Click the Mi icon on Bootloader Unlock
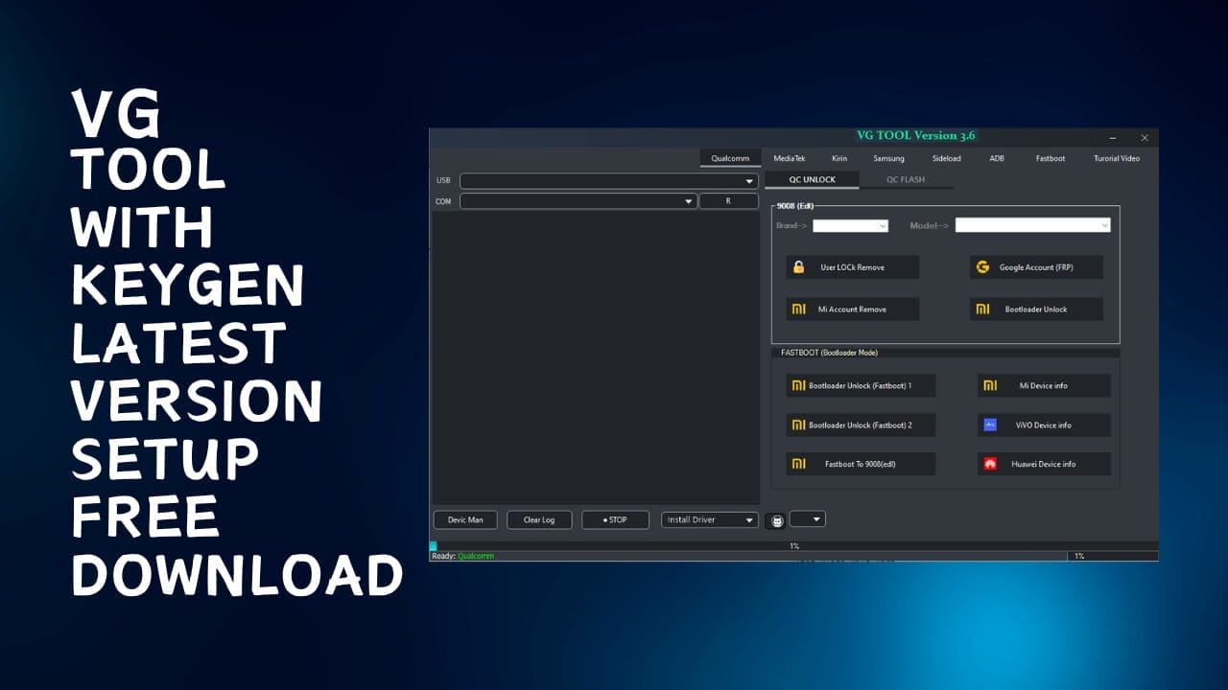 [x=981, y=309]
